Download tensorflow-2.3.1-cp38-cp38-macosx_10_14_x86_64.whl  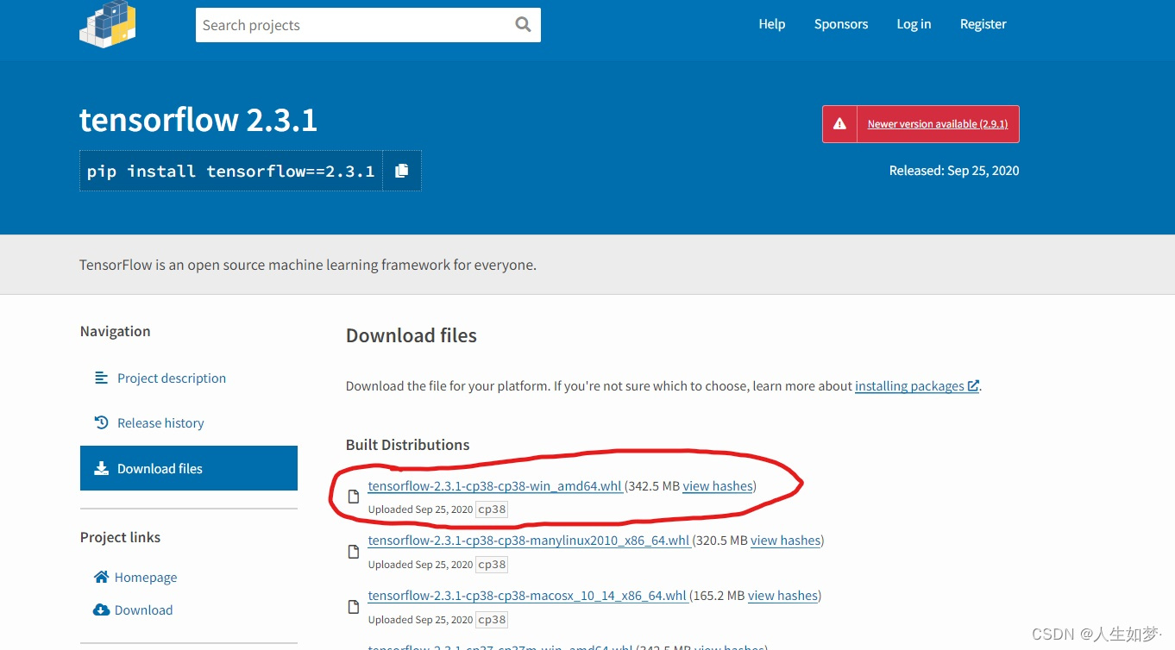527,596
